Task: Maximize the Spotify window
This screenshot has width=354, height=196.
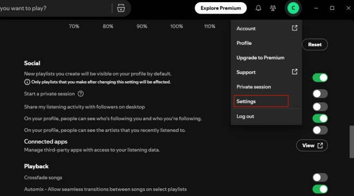Action: click(x=332, y=8)
